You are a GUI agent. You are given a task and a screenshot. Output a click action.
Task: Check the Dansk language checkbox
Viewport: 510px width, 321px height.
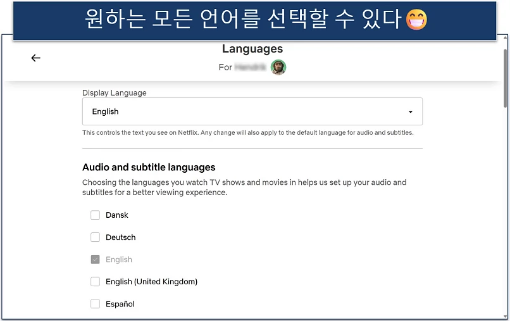coord(95,215)
